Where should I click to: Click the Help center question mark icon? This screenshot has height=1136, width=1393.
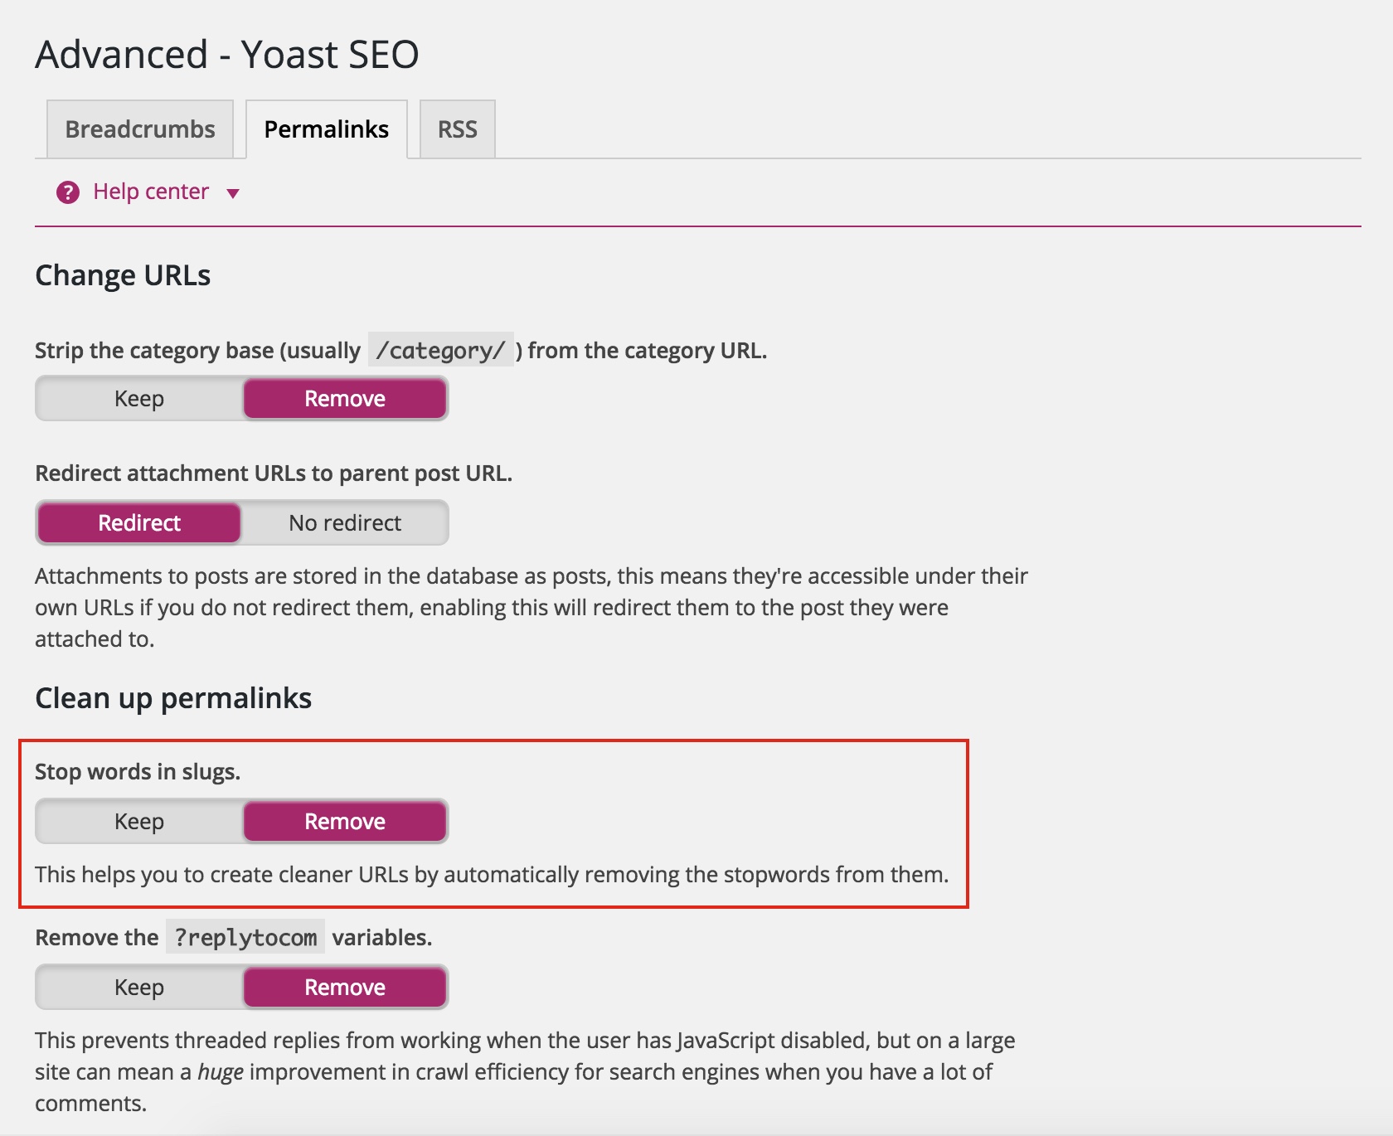tap(68, 192)
